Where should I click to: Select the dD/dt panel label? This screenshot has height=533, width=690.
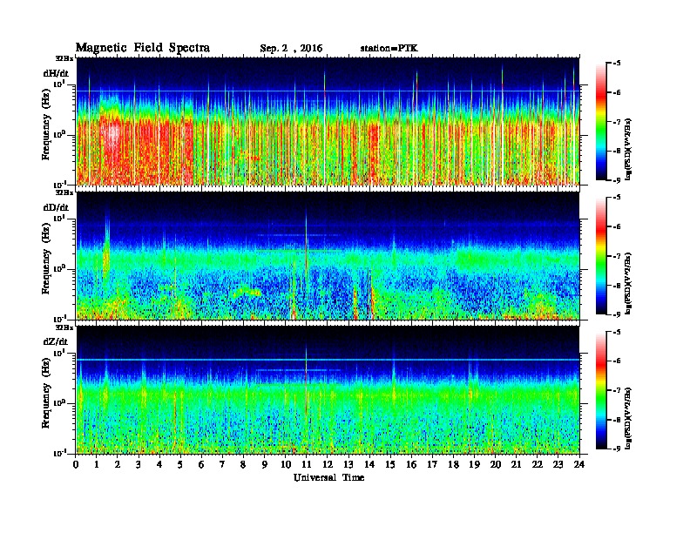point(56,207)
